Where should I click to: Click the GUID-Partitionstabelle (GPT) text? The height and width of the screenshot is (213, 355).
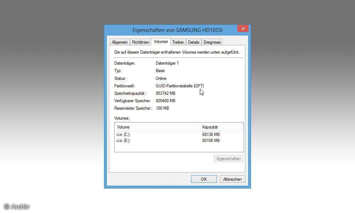click(x=180, y=86)
